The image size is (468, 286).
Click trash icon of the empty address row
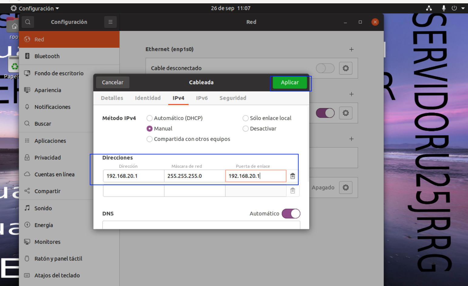[293, 191]
